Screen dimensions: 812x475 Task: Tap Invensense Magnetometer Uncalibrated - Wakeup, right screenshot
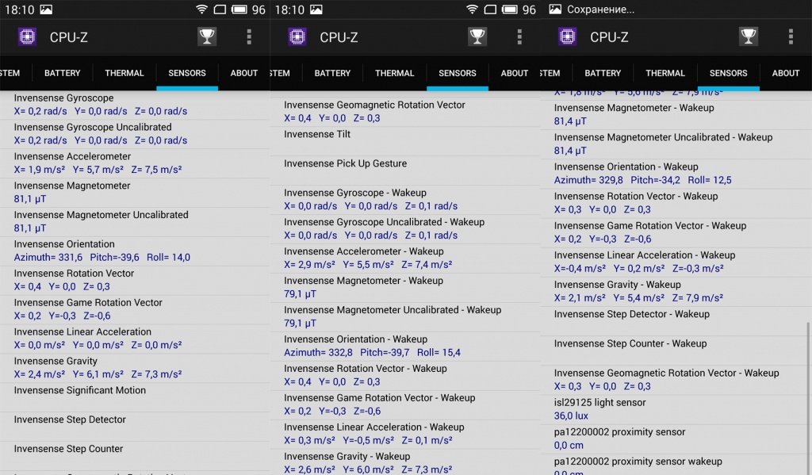tap(676, 144)
